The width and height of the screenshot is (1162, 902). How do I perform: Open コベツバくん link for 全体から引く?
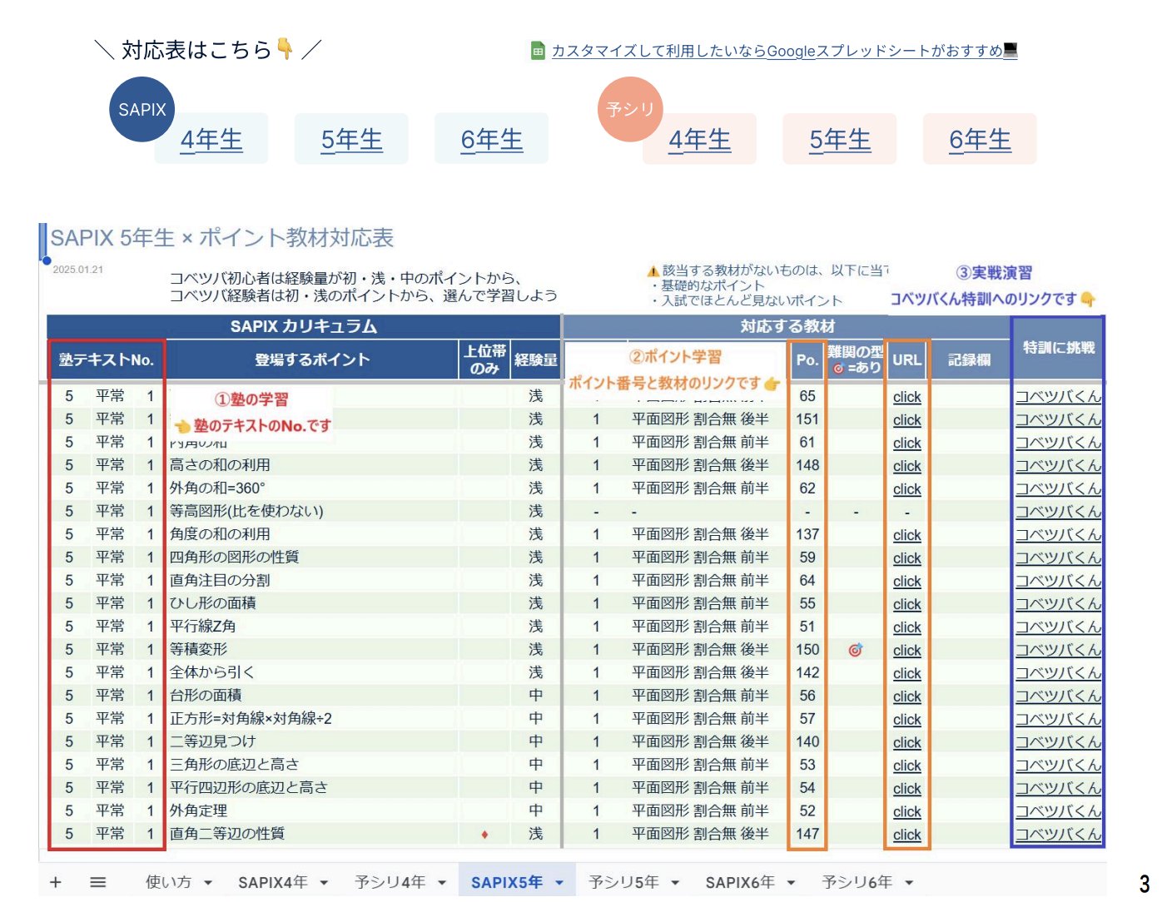point(1058,672)
